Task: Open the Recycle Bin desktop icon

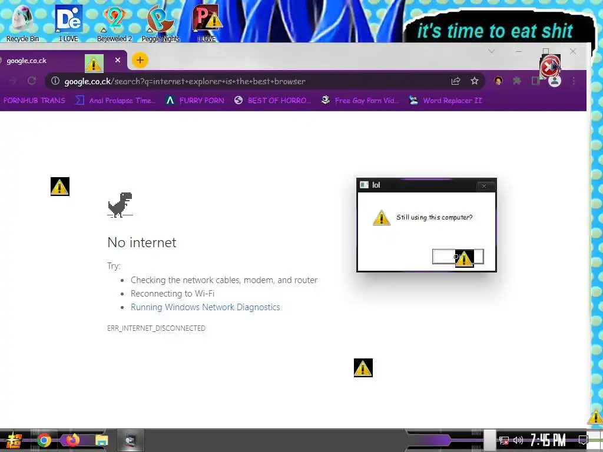Action: click(22, 23)
